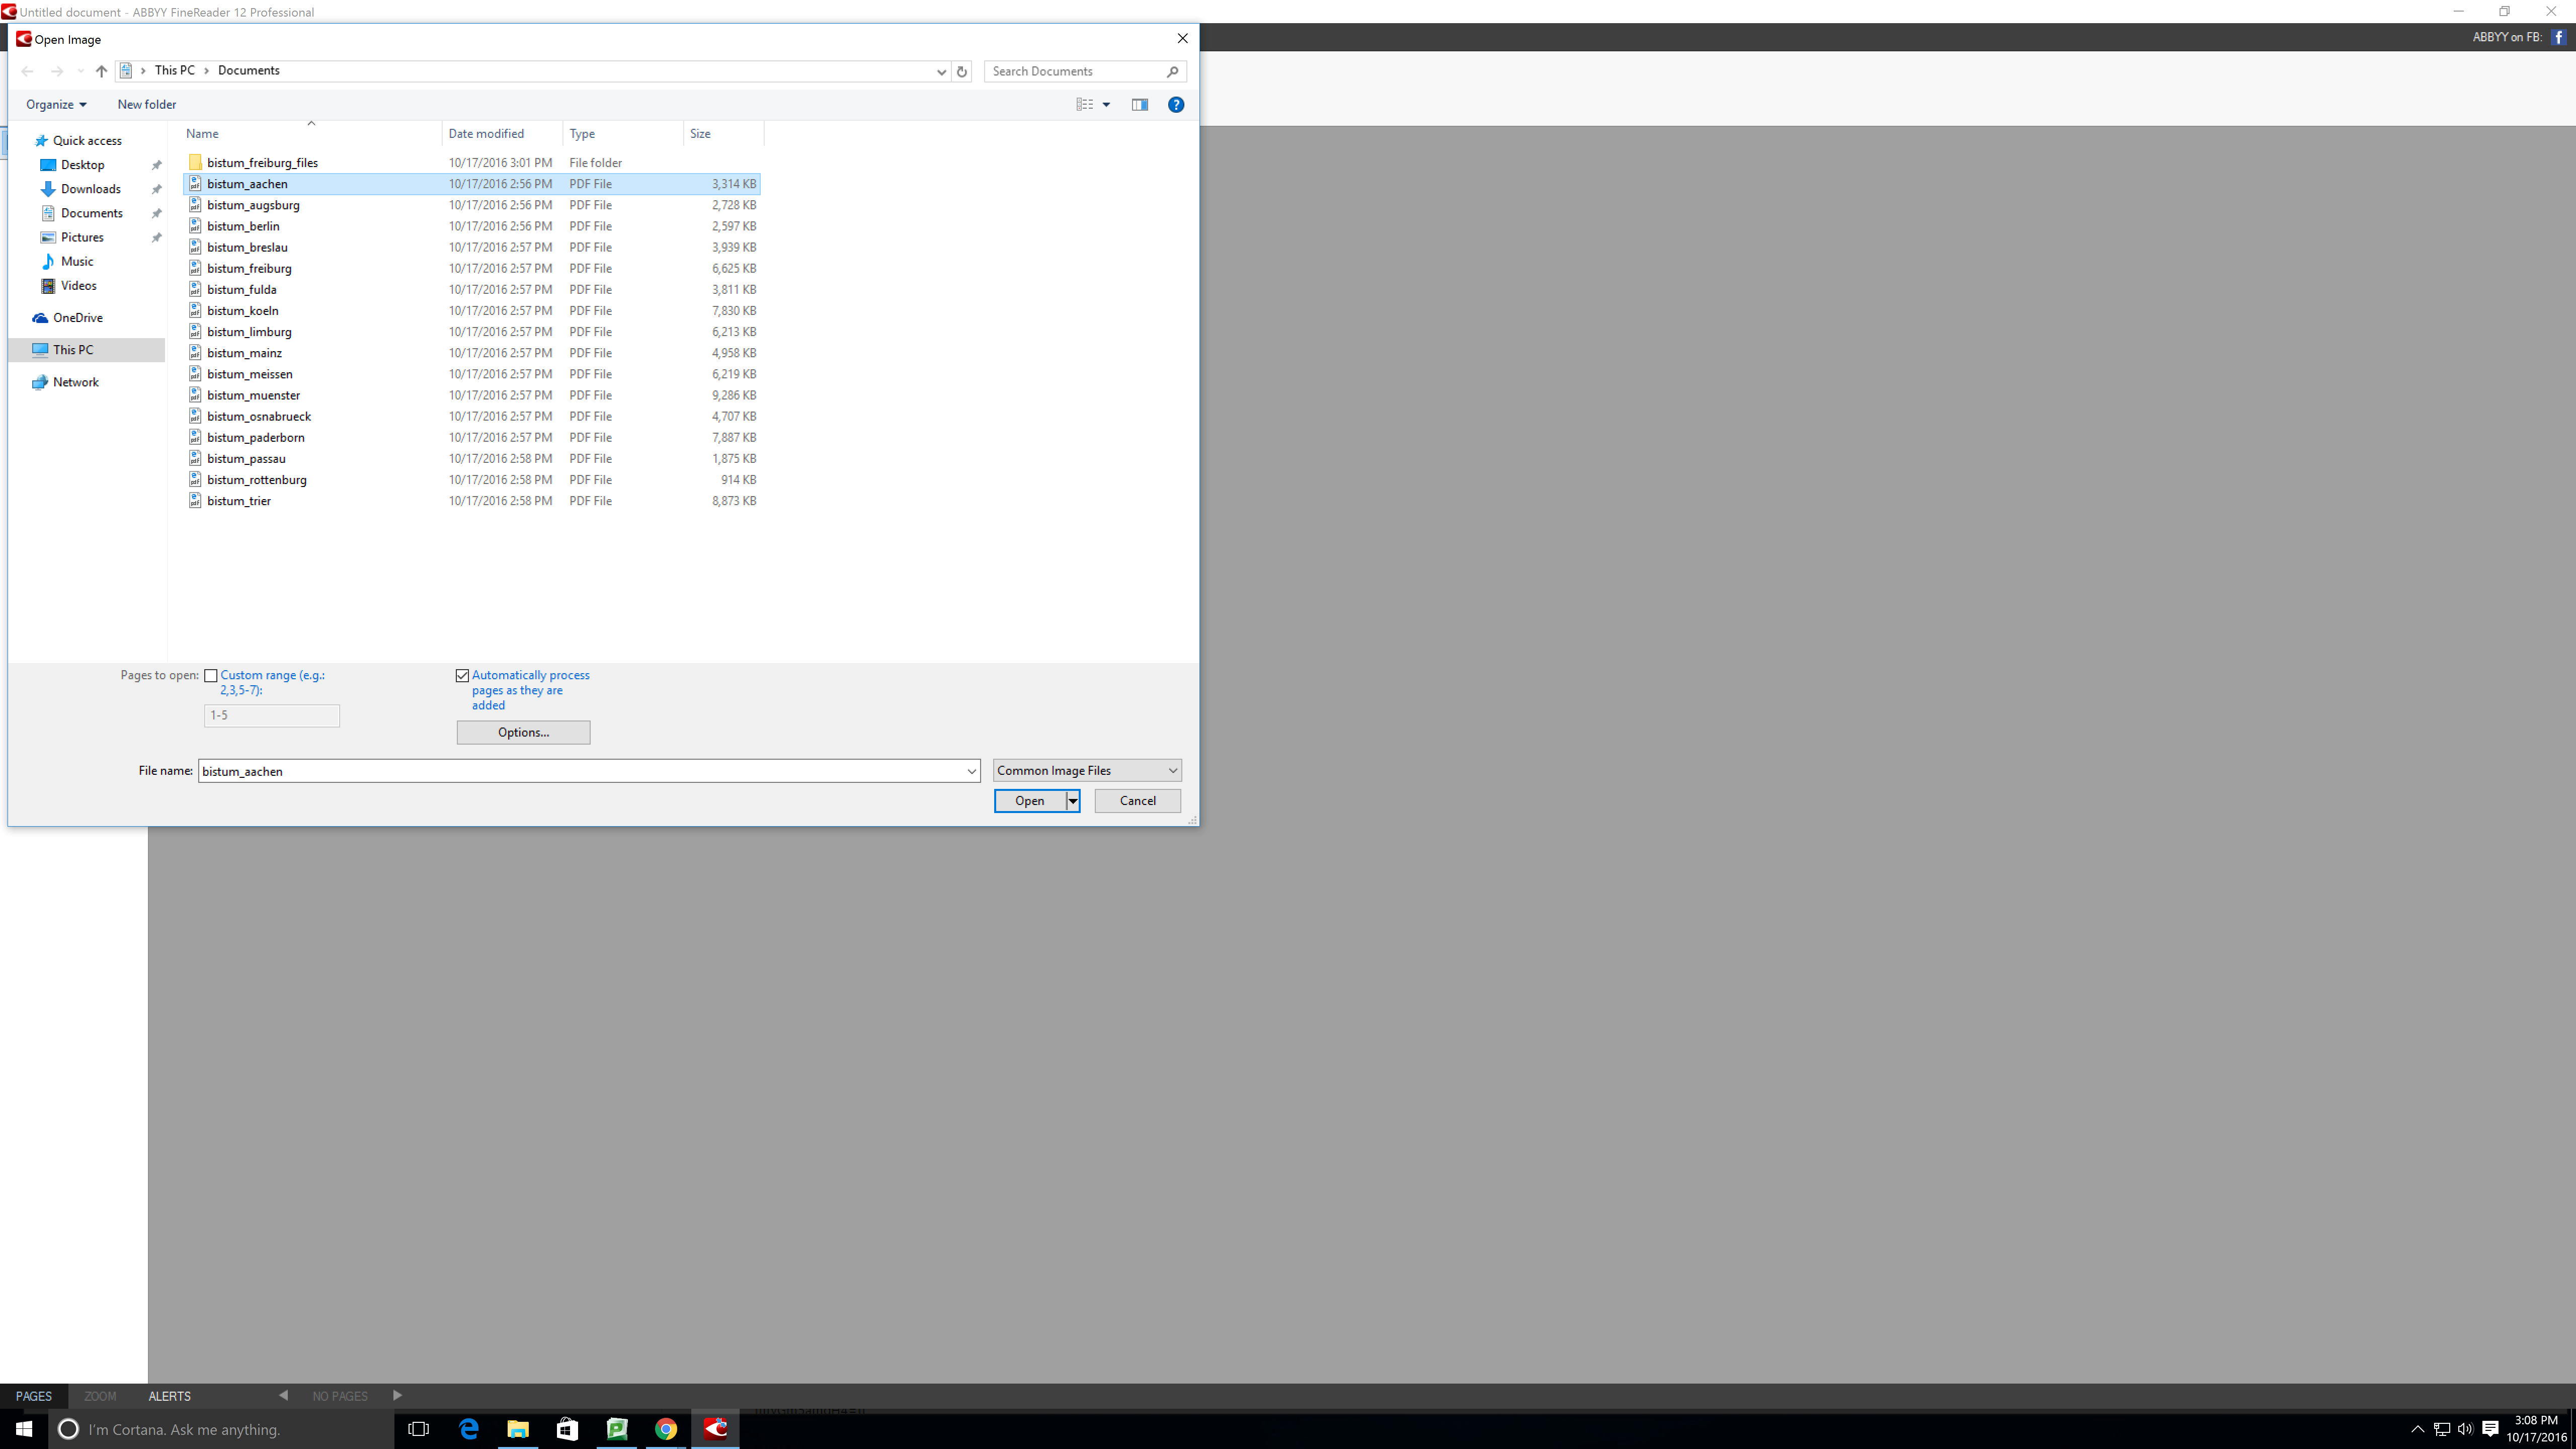Click the Options... button
2576x1449 pixels.
(x=523, y=732)
